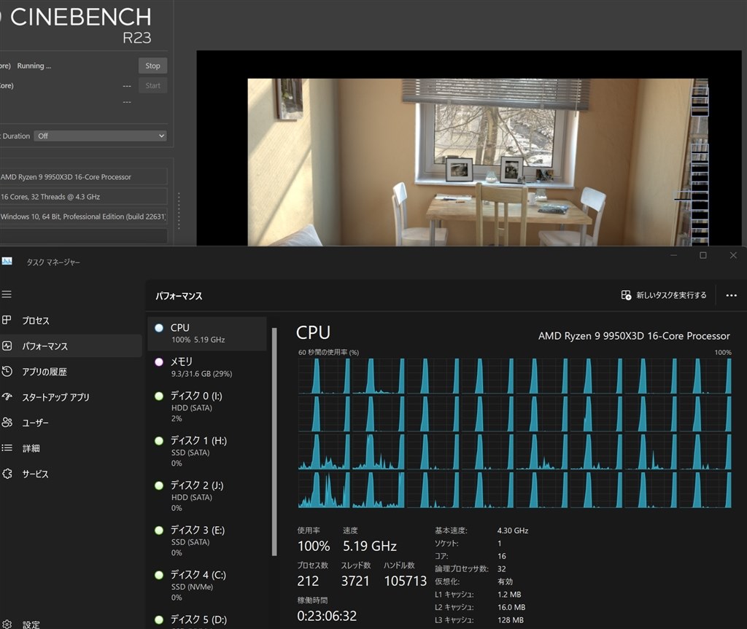Viewport: 747px width, 629px height.
Task: Select the CPU 100% 5.19 GHz resource entry
Action: coord(206,333)
